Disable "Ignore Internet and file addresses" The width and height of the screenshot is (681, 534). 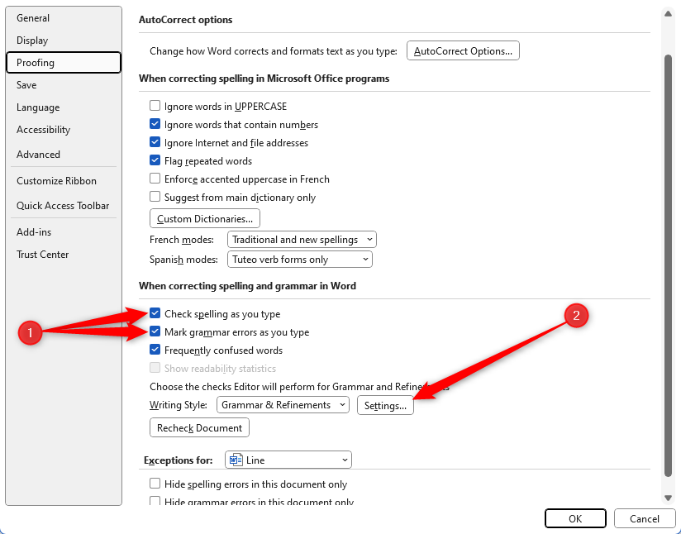tap(155, 142)
